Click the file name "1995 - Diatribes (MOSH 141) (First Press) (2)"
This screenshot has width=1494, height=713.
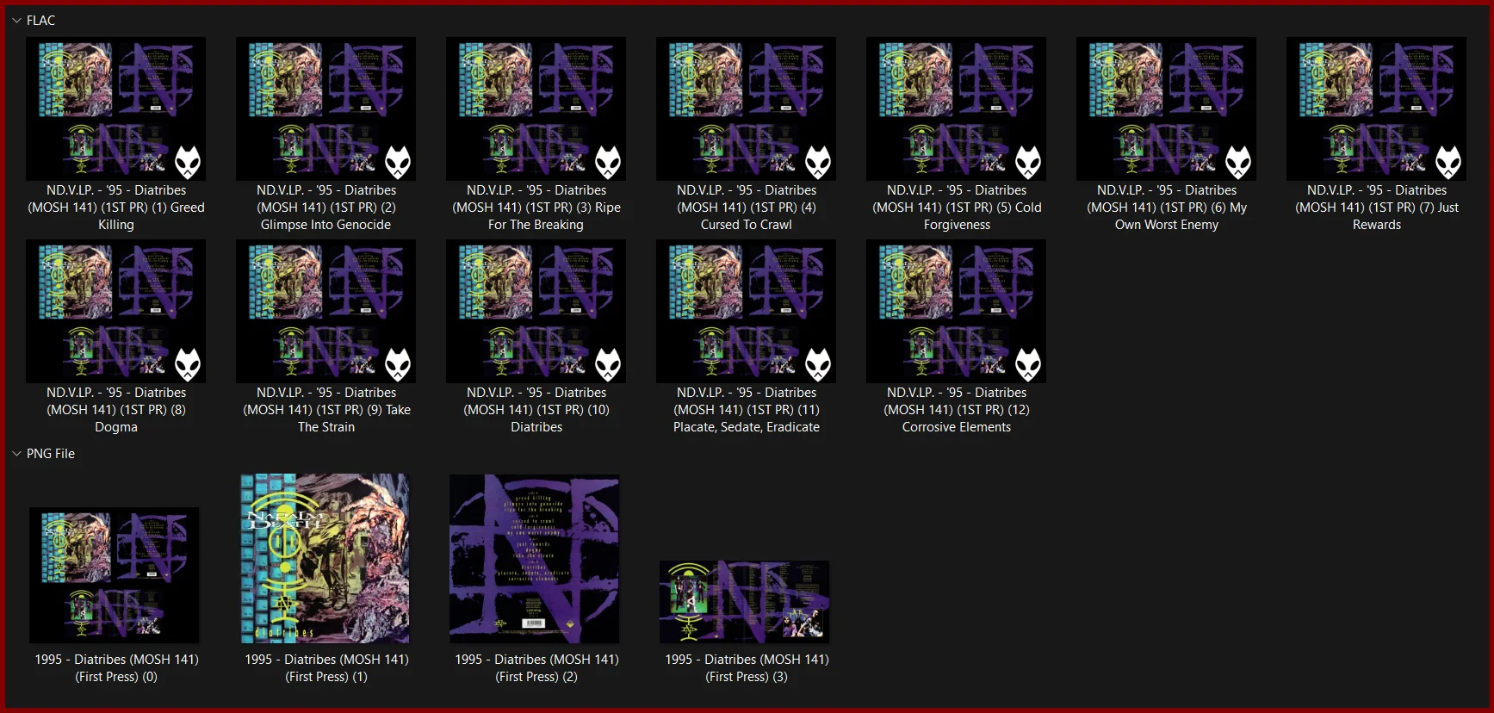pyautogui.click(x=536, y=668)
